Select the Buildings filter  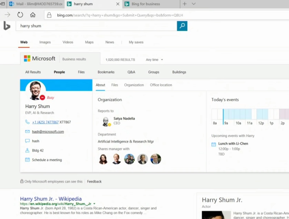click(x=179, y=72)
